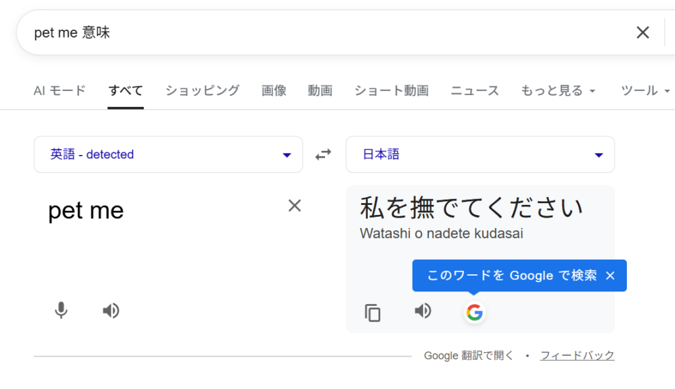
Task: Click the フィードバック link
Action: (577, 356)
